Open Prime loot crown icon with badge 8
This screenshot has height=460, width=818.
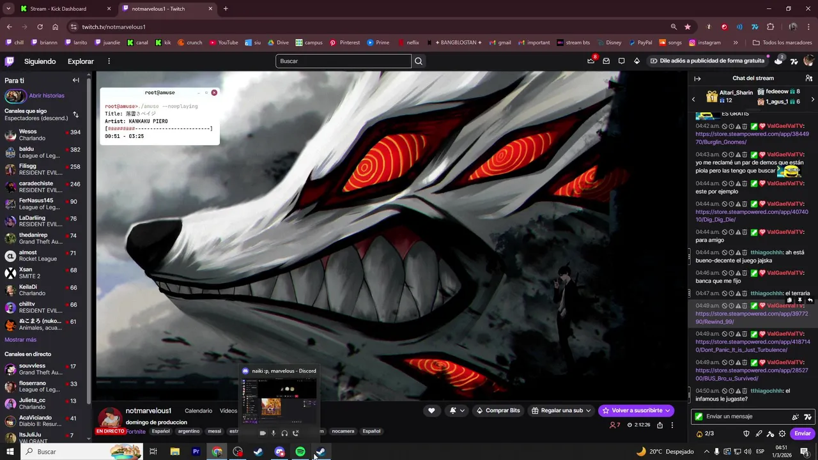(x=591, y=61)
